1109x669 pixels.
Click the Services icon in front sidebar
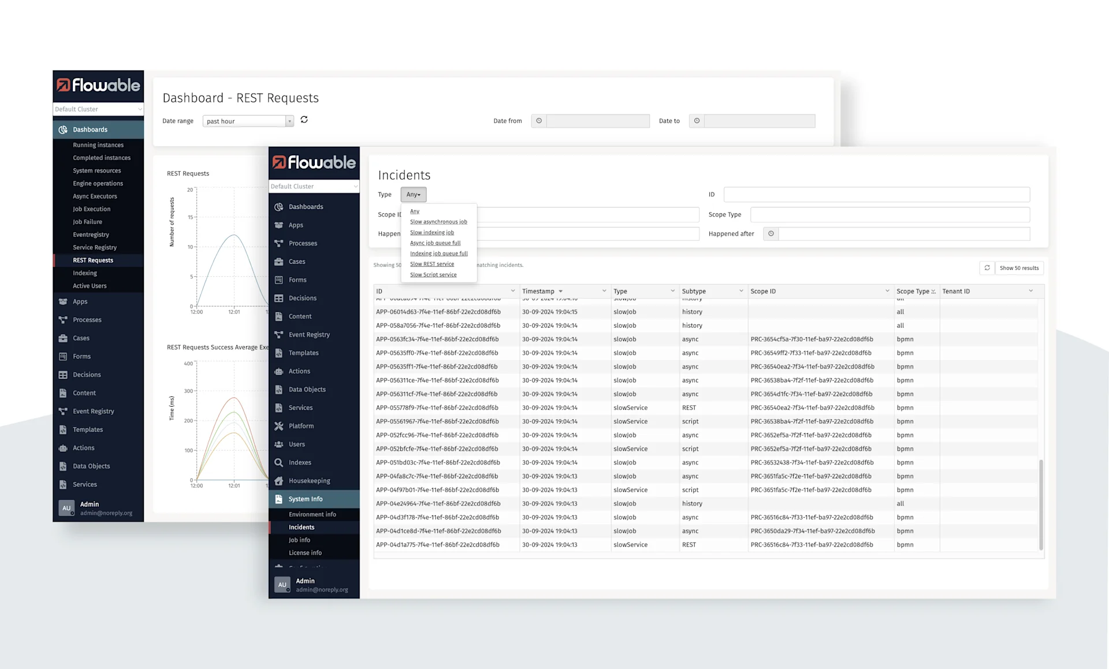(279, 408)
